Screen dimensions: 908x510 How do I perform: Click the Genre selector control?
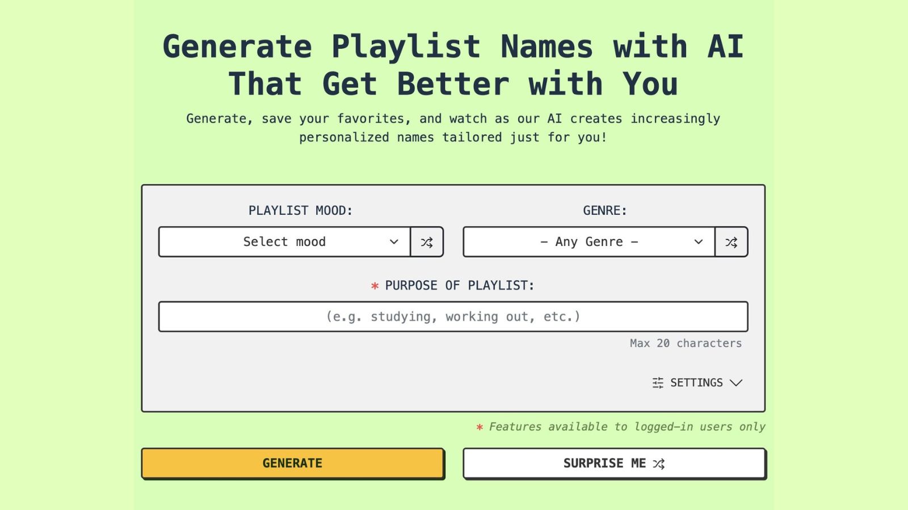point(587,242)
